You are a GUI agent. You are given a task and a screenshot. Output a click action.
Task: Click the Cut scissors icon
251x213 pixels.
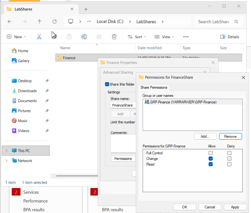coord(39,37)
